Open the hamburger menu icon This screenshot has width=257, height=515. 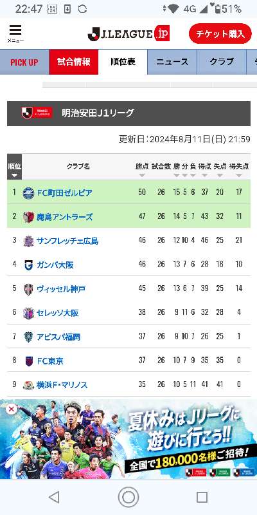tap(15, 34)
